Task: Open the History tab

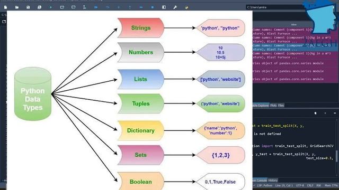Action: click(273, 180)
